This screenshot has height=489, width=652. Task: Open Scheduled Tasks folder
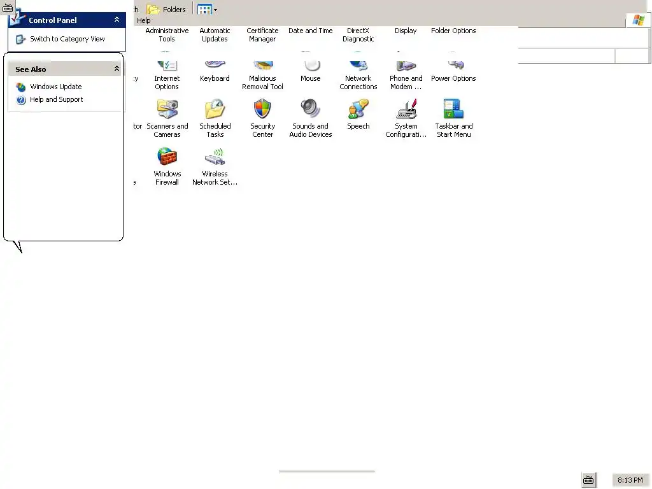215,118
